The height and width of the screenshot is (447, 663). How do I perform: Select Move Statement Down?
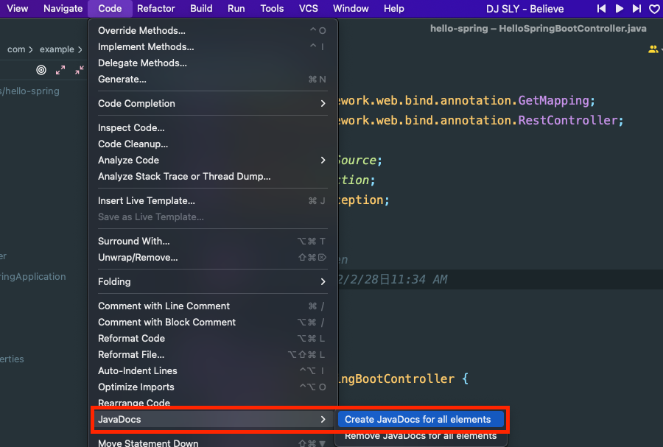point(213,442)
